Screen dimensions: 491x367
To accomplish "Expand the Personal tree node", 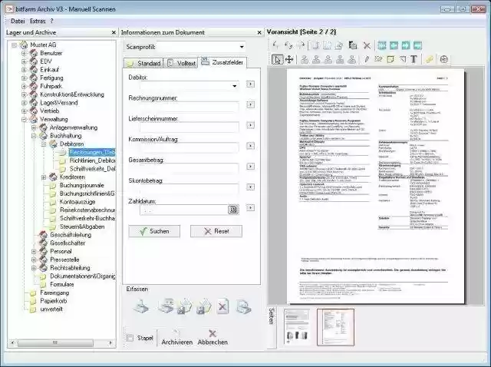I will point(34,252).
